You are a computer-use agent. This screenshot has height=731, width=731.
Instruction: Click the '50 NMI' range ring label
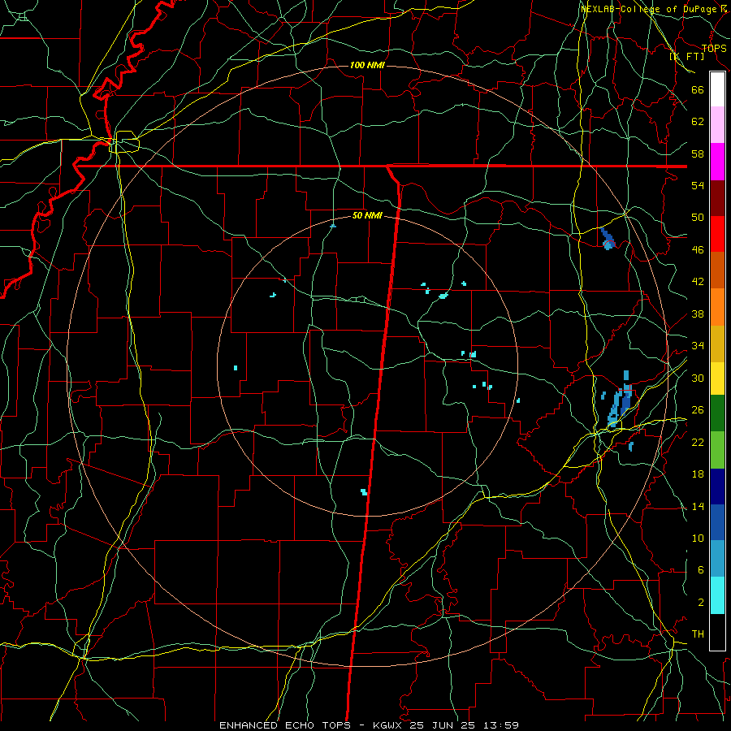[367, 215]
